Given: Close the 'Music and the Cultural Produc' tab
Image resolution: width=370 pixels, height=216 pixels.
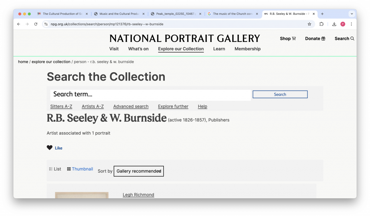Looking at the screenshot, I should pos(143,14).
